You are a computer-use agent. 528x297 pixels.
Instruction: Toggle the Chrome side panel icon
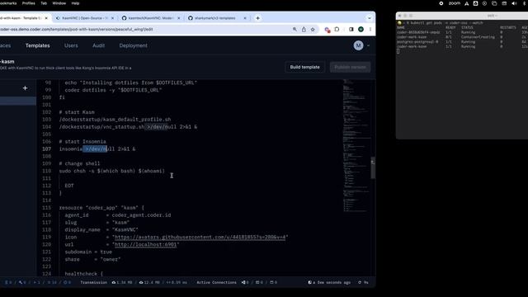(351, 30)
